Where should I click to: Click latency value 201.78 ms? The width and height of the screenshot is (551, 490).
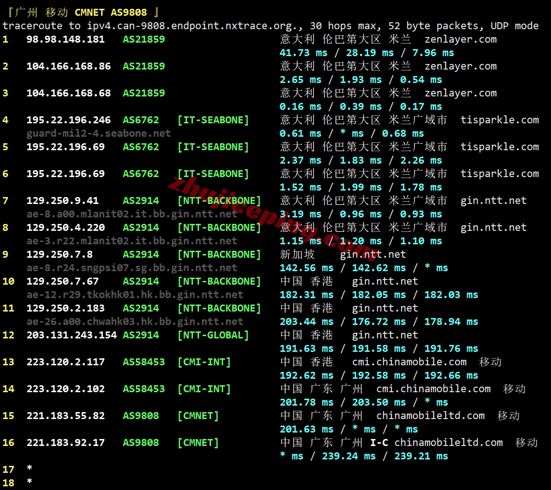click(307, 402)
